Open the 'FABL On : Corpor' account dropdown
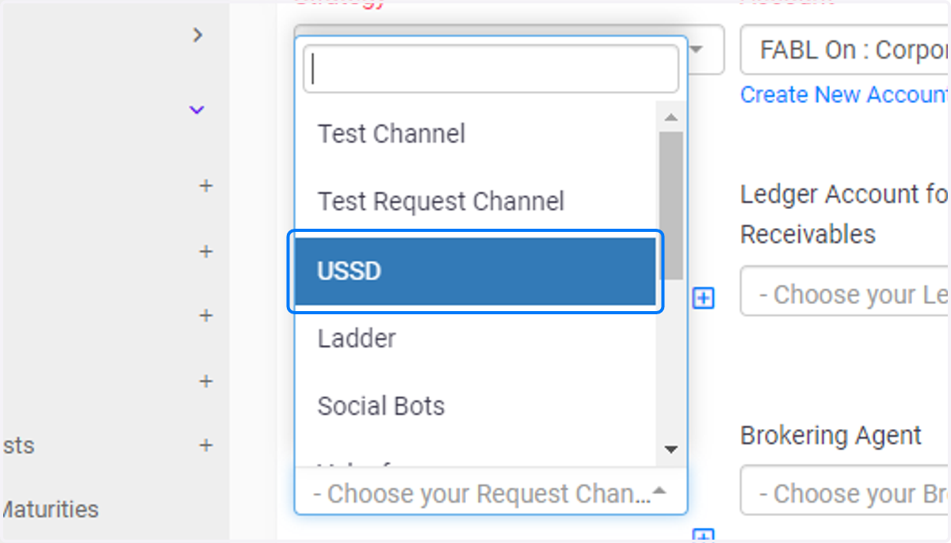The height and width of the screenshot is (543, 951). [846, 51]
